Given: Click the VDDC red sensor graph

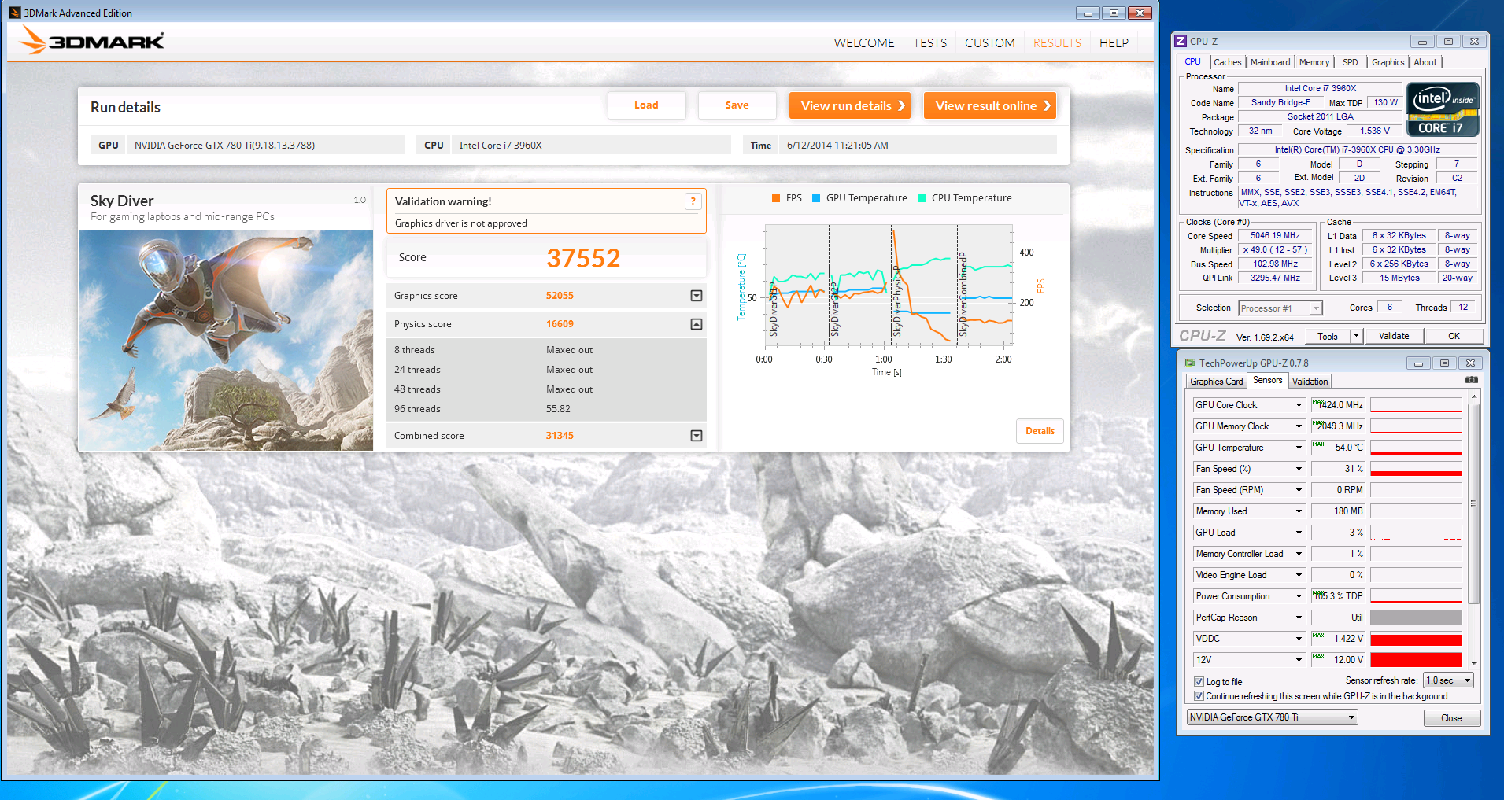Looking at the screenshot, I should click(1416, 639).
